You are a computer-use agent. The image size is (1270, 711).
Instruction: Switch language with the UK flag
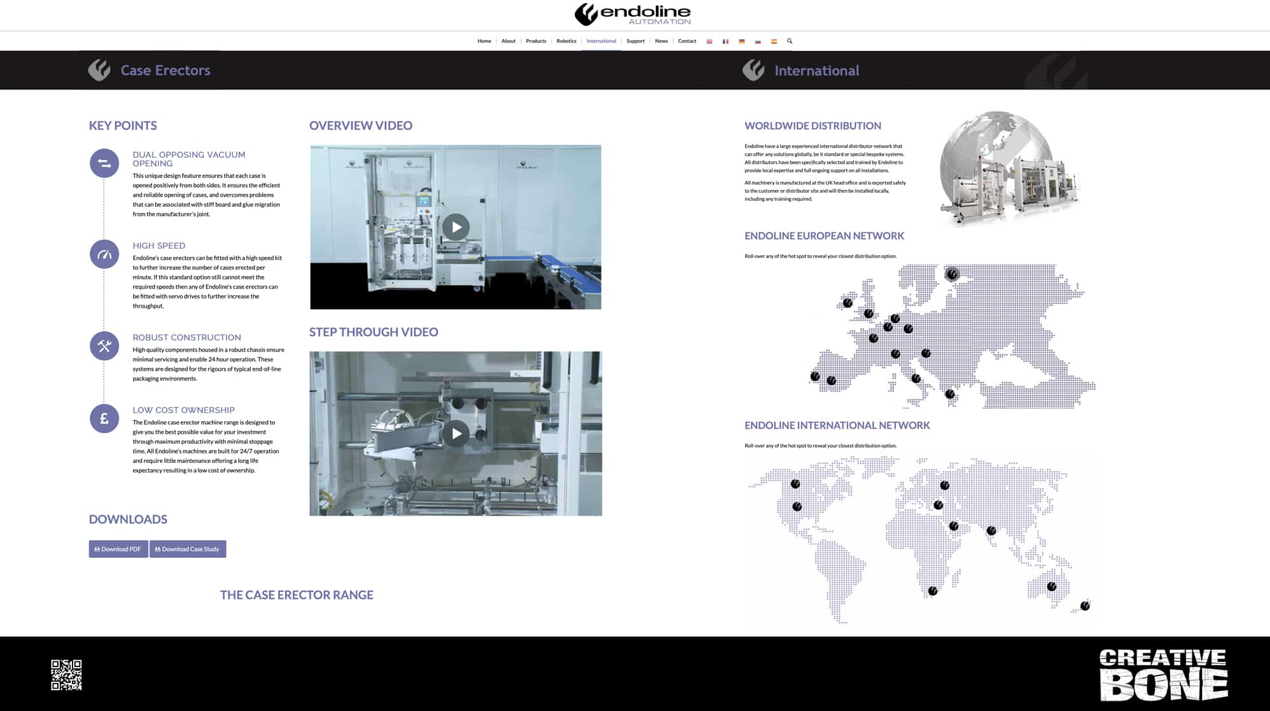click(709, 41)
